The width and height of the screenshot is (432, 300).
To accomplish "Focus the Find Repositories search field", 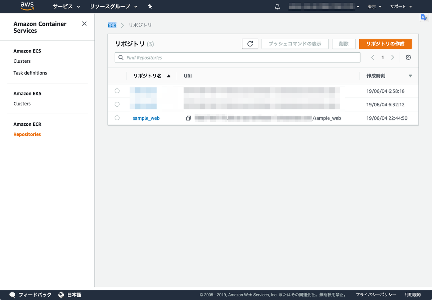I will point(238,58).
